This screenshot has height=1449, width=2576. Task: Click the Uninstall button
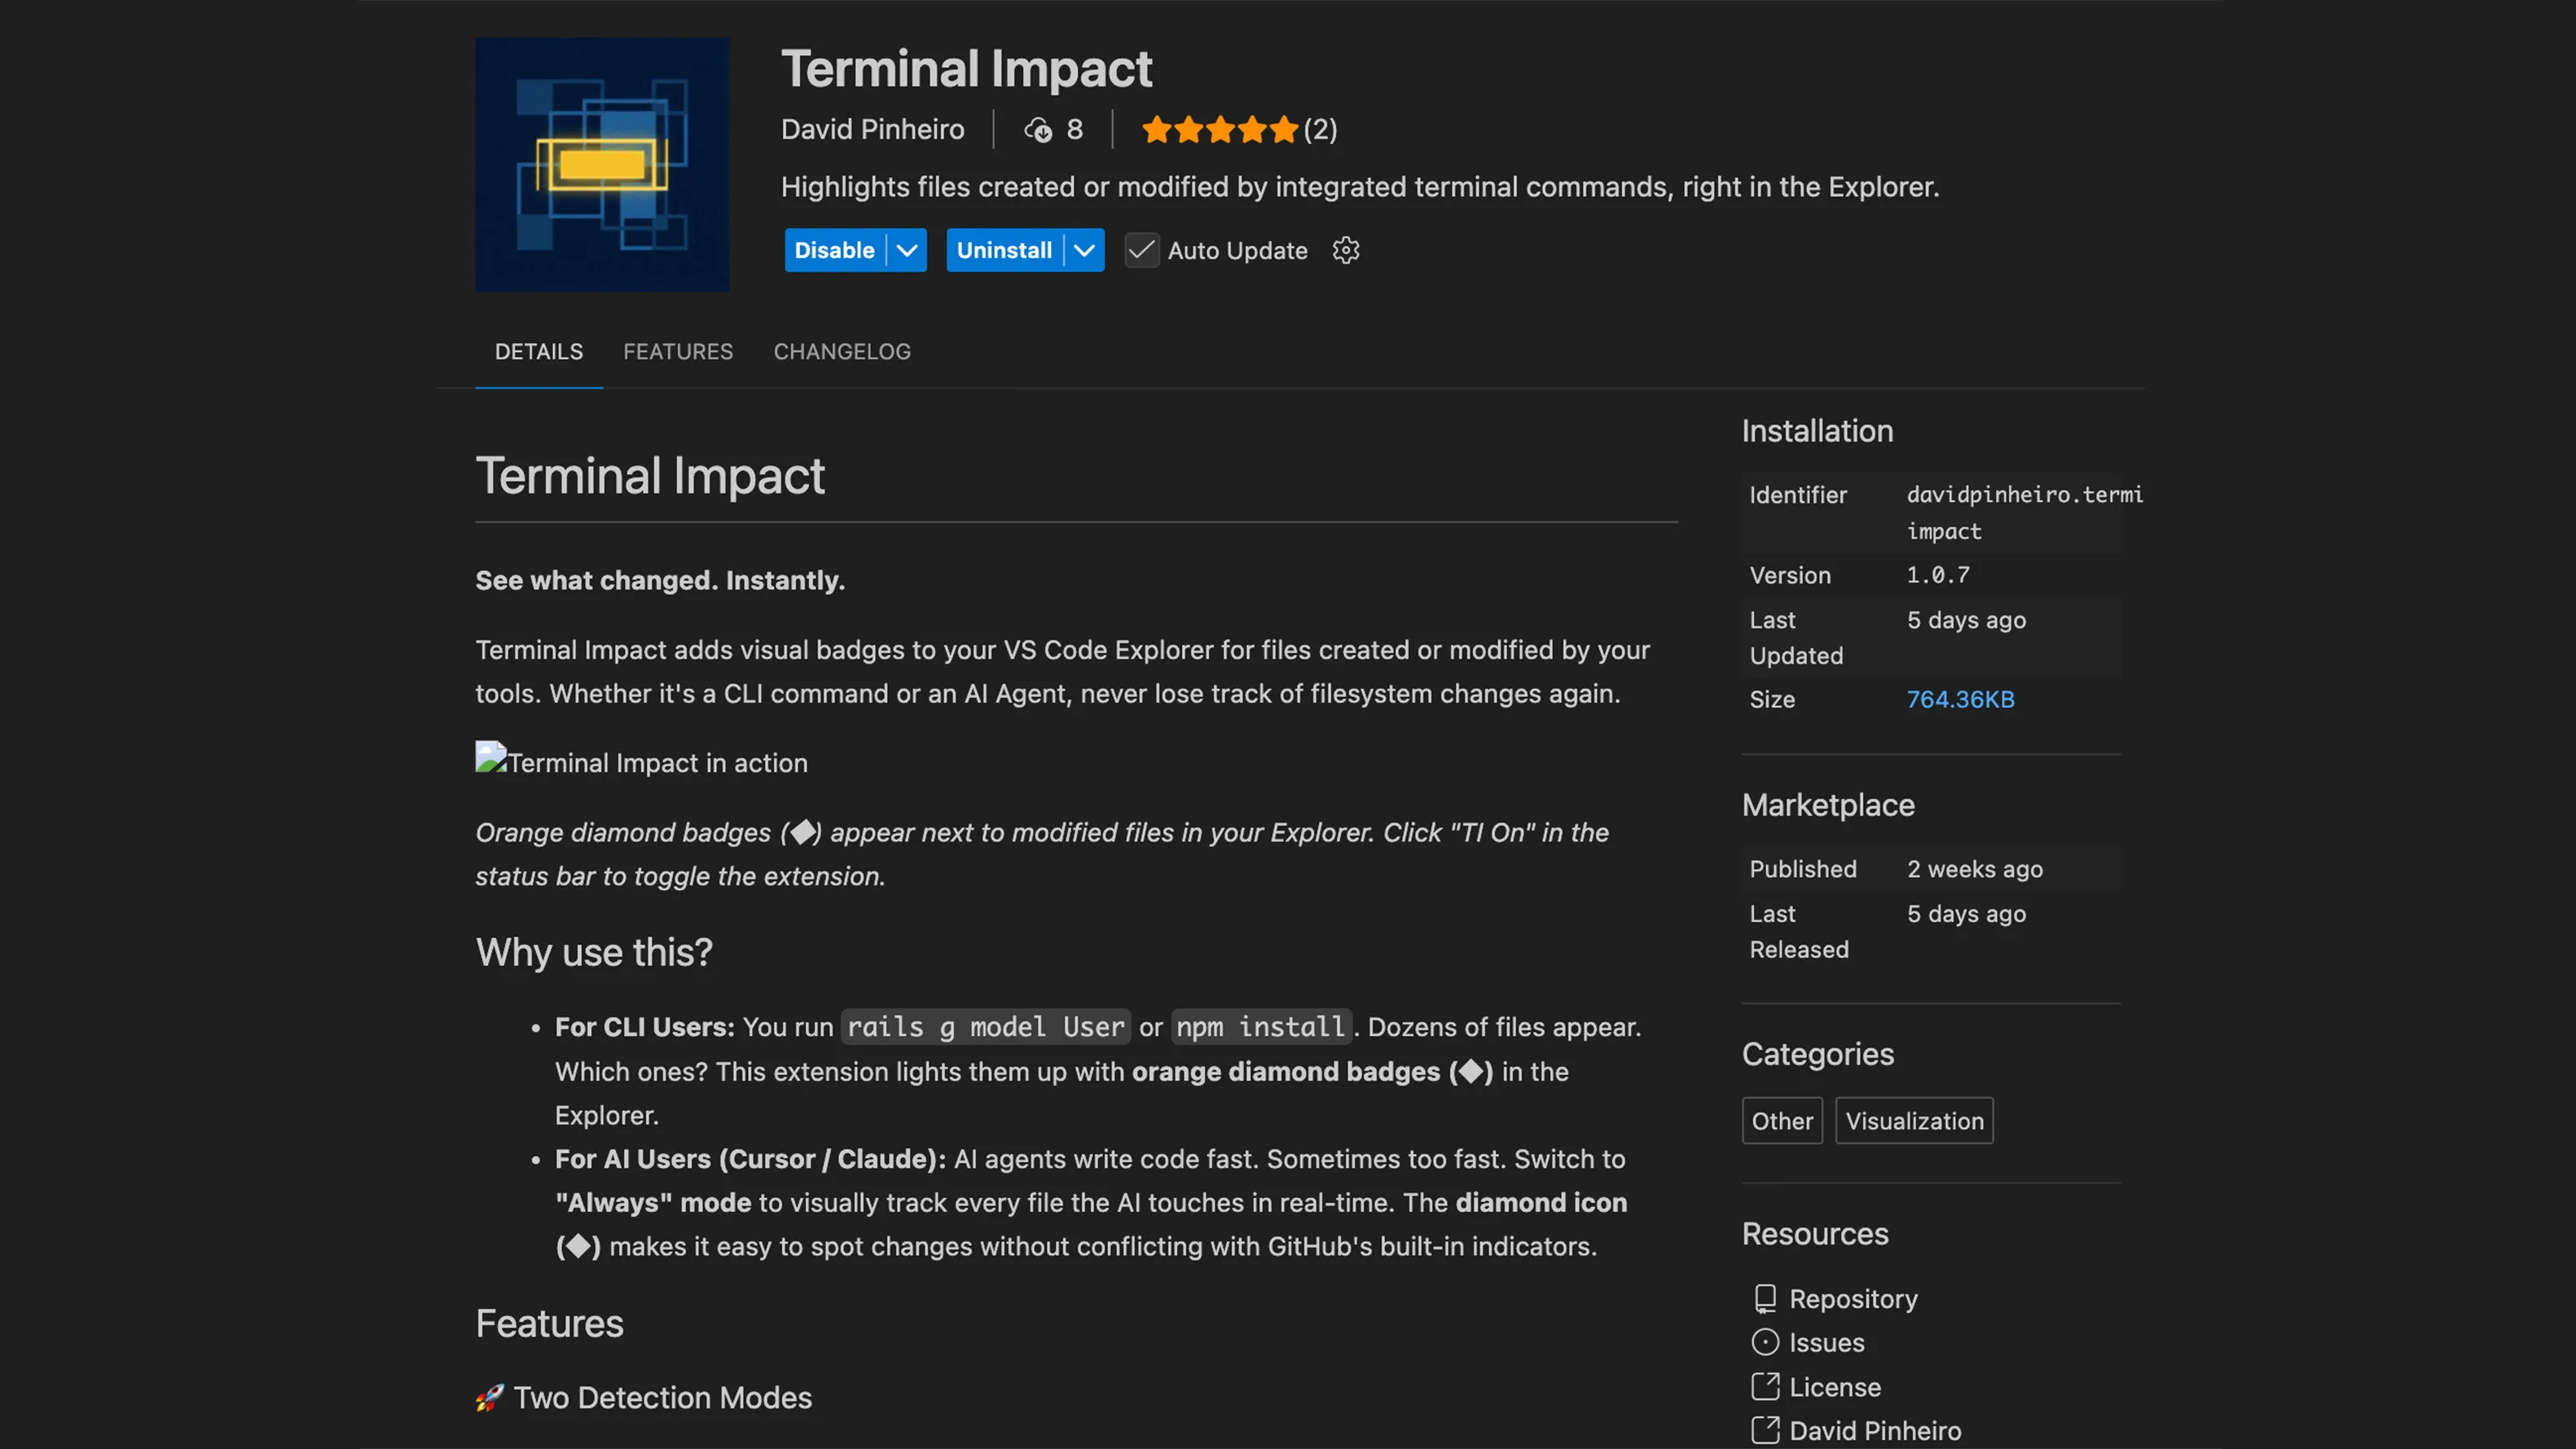(1004, 250)
